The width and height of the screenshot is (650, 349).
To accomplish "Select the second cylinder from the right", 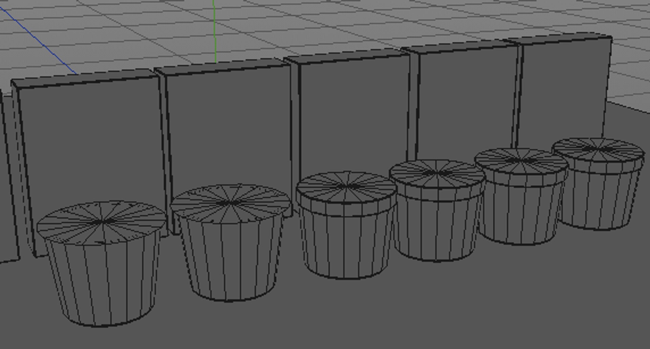I will point(521,197).
